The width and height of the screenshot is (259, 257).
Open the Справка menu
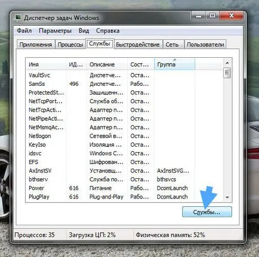point(107,30)
